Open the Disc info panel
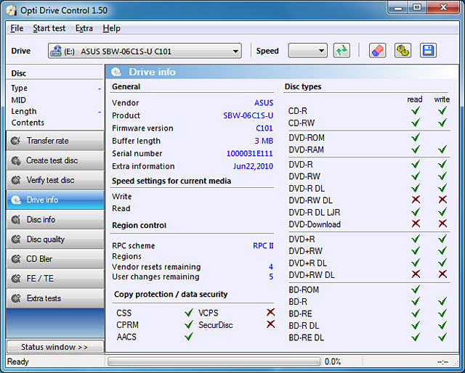 55,220
